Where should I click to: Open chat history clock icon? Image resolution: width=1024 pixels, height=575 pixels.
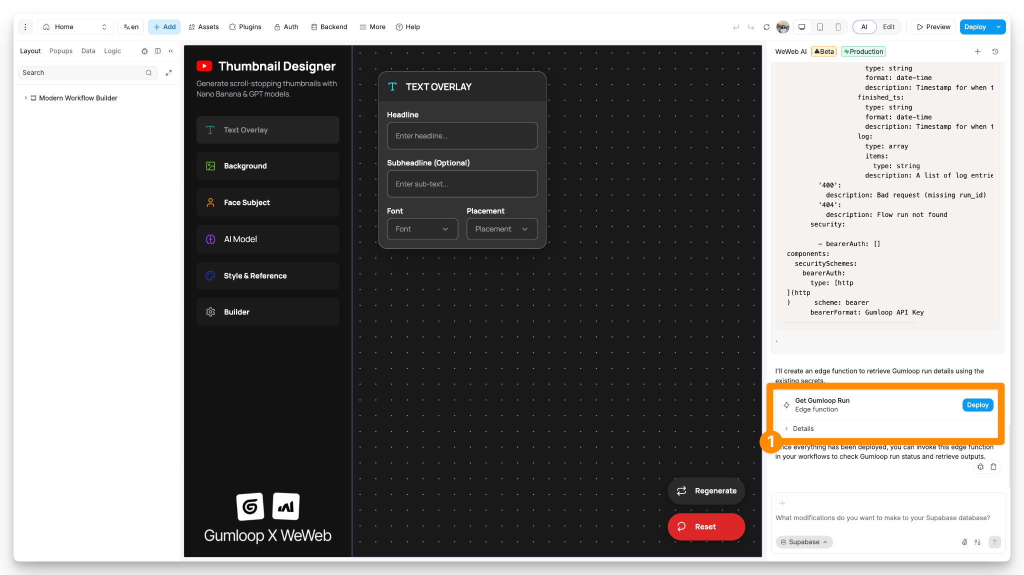(995, 51)
